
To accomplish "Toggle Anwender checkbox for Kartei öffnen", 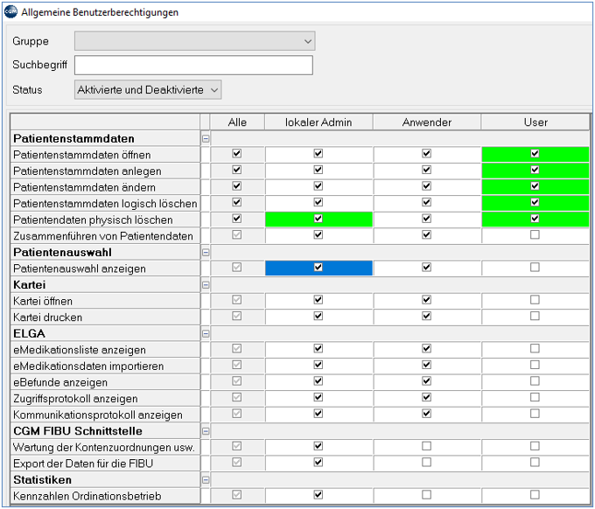I will pyautogui.click(x=427, y=300).
